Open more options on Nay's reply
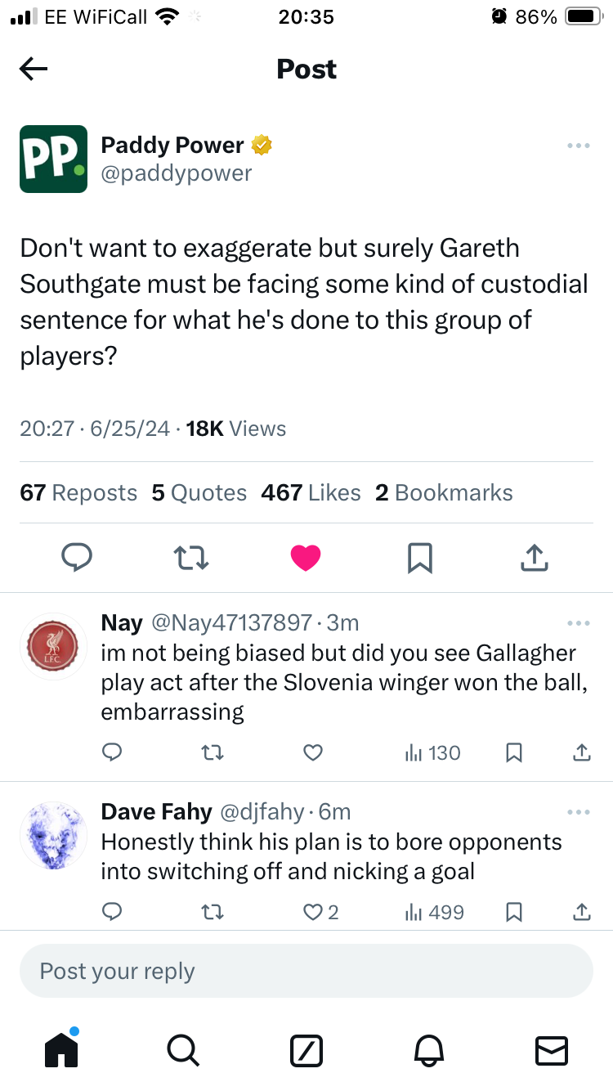613x1091 pixels. pos(578,624)
